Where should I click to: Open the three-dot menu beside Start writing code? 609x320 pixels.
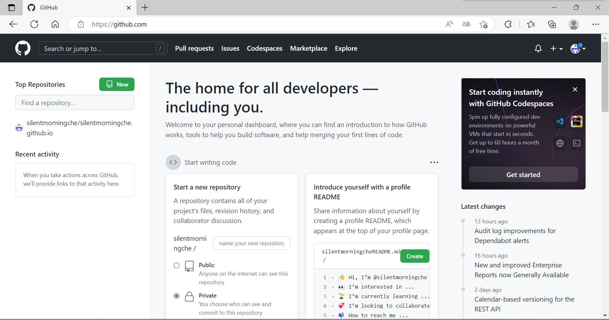(x=434, y=162)
